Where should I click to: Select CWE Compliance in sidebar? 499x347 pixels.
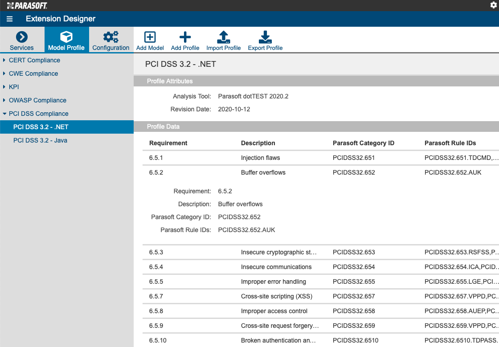[33, 73]
